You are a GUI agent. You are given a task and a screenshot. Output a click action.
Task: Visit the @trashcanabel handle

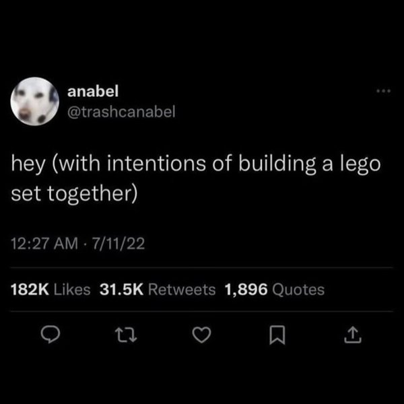[x=121, y=111]
